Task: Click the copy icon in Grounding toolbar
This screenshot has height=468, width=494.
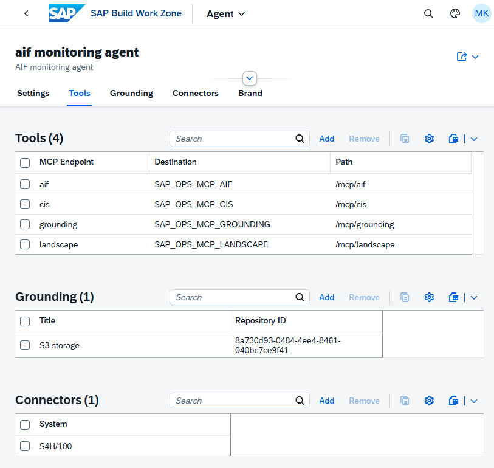Action: pyautogui.click(x=405, y=297)
